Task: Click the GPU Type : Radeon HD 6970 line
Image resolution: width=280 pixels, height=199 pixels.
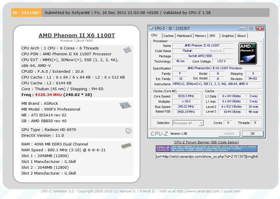Action: [x=48, y=129]
